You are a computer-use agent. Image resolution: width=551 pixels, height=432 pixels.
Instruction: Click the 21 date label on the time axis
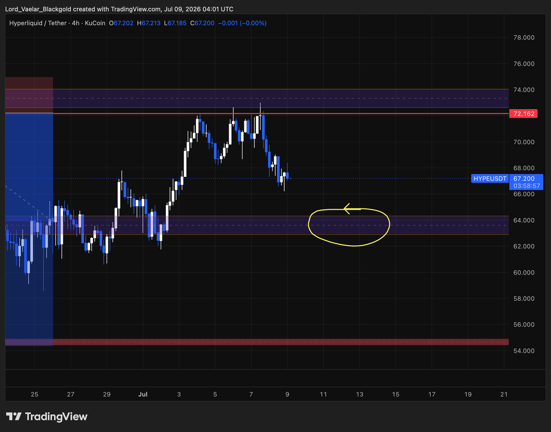pos(504,394)
